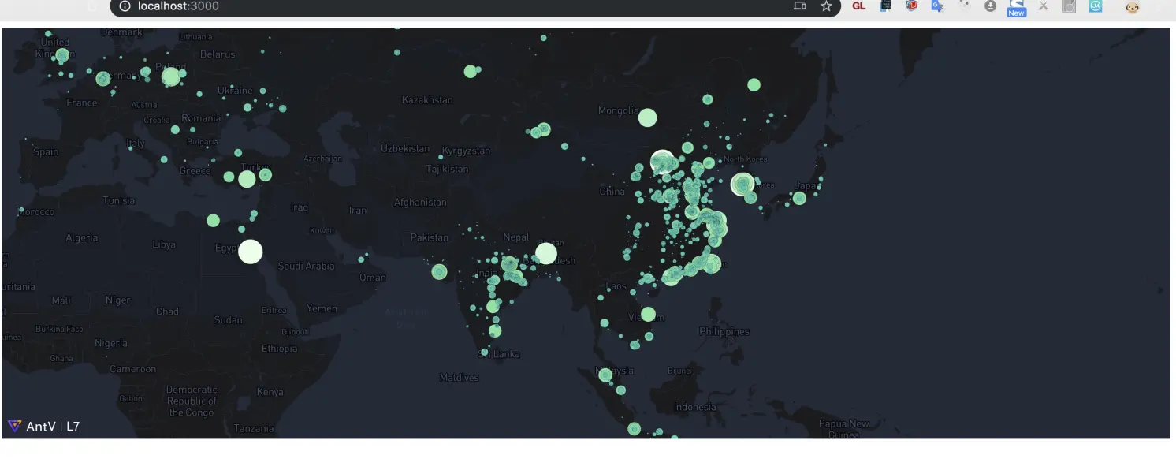The image size is (1176, 470).
Task: Select the large white bubble near Bangladesh
Action: 546,253
